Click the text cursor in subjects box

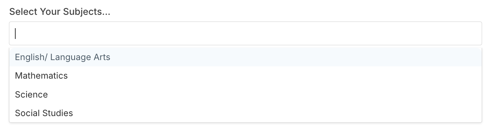(x=15, y=33)
